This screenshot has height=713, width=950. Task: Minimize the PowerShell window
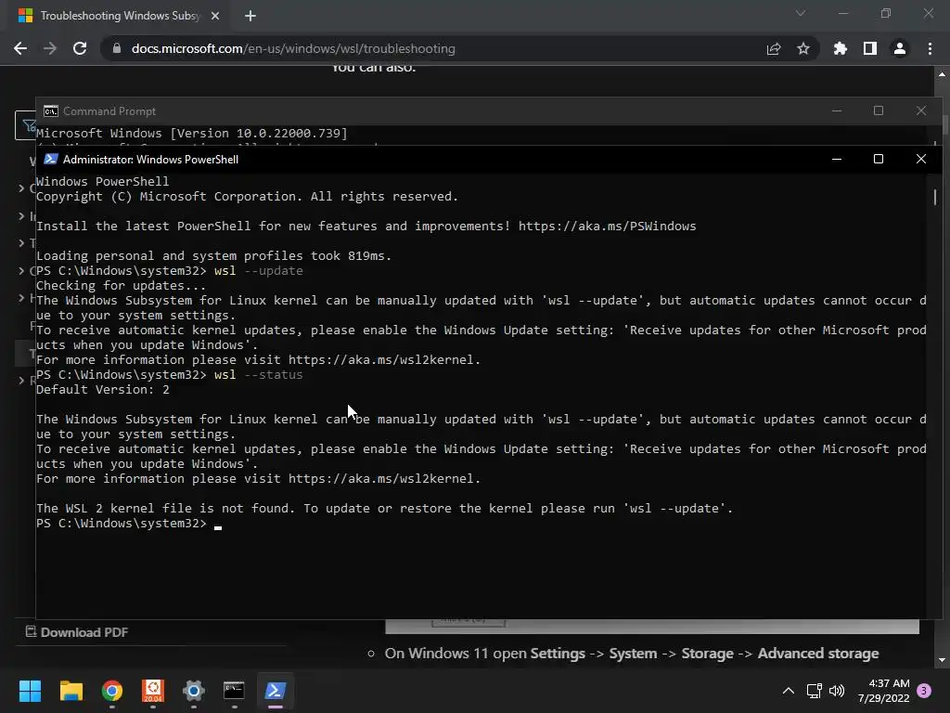pyautogui.click(x=837, y=159)
